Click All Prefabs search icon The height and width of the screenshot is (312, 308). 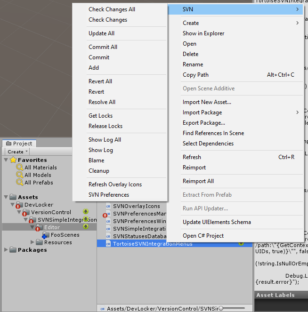19,182
